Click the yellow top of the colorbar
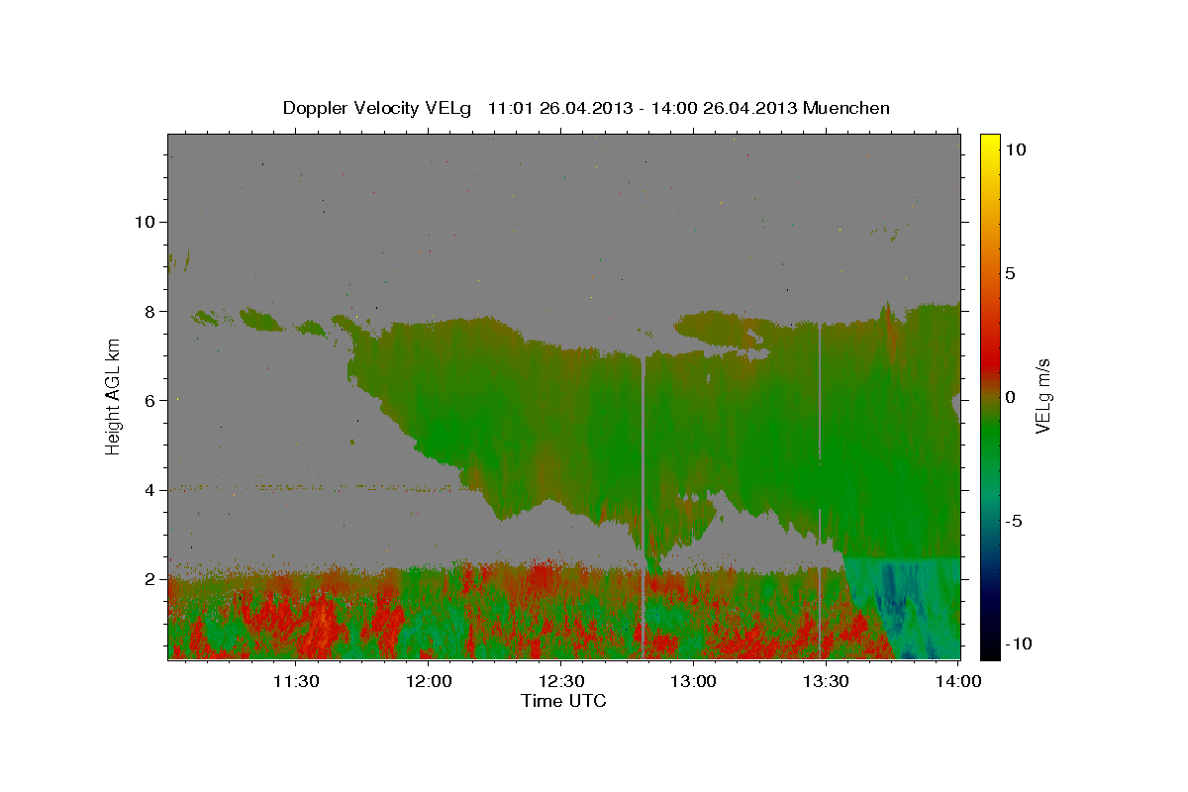 pos(989,144)
